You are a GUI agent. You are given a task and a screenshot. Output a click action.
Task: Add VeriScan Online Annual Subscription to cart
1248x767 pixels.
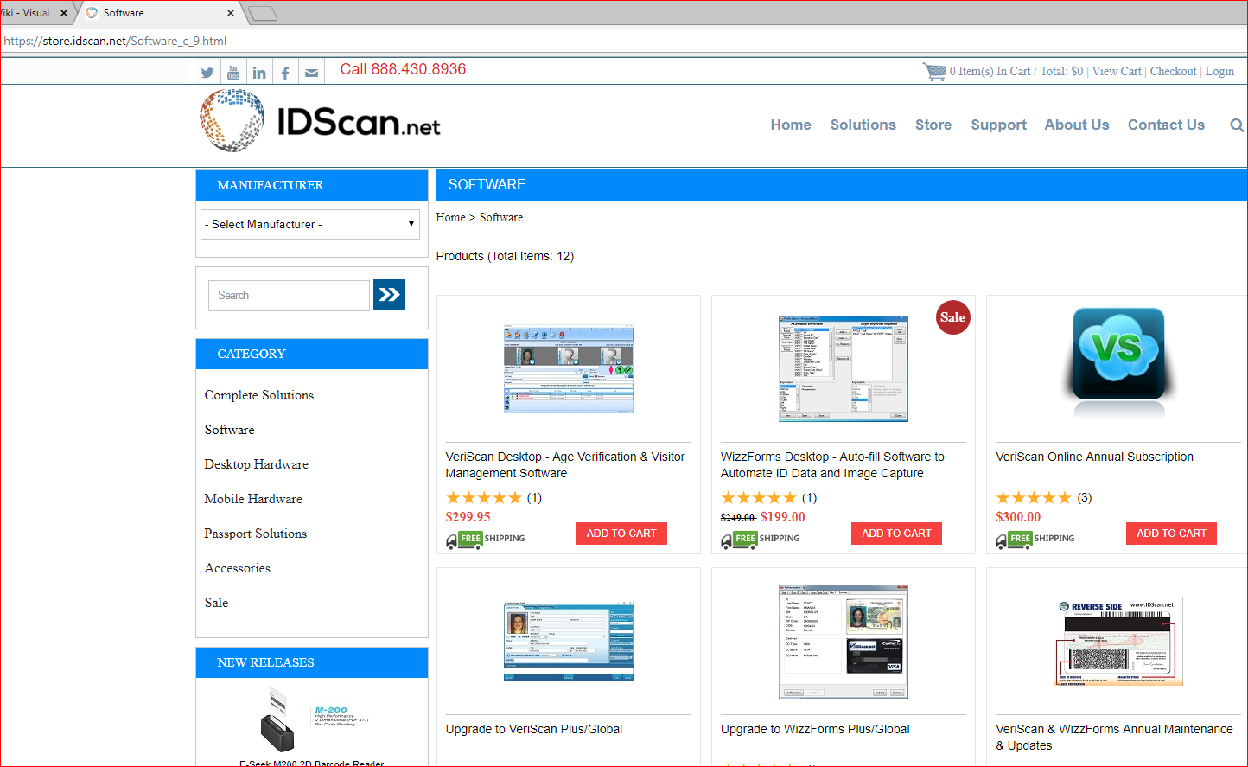pos(1171,534)
